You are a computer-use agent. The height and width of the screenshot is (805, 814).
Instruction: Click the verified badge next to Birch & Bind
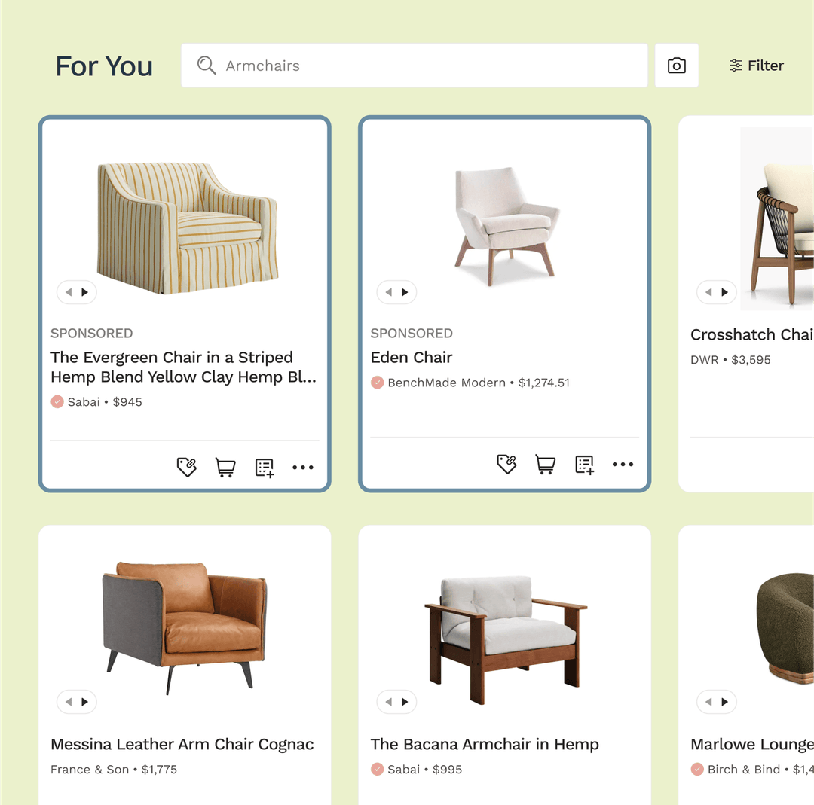[697, 769]
